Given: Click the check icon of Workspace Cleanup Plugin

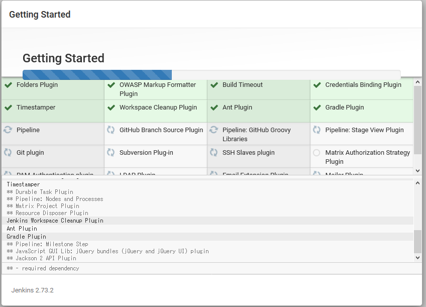Looking at the screenshot, I should click(112, 108).
